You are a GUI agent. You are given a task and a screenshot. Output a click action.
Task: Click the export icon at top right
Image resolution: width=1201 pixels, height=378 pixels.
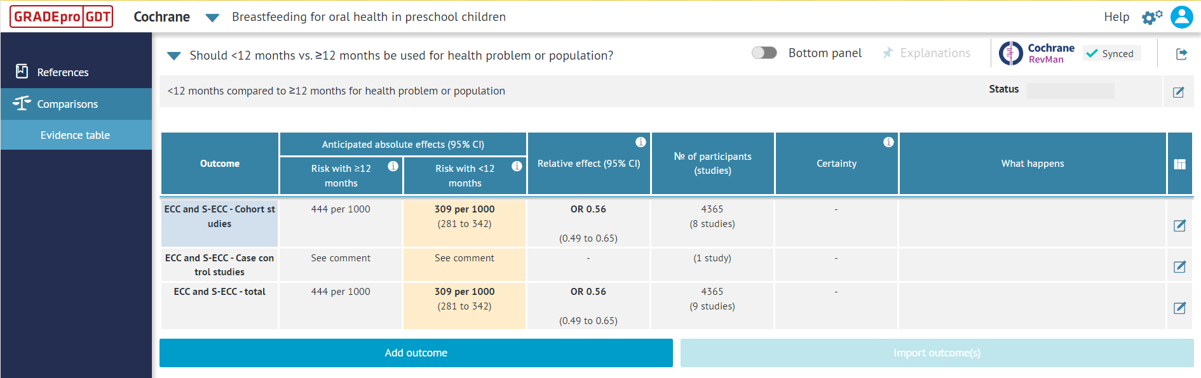1181,54
